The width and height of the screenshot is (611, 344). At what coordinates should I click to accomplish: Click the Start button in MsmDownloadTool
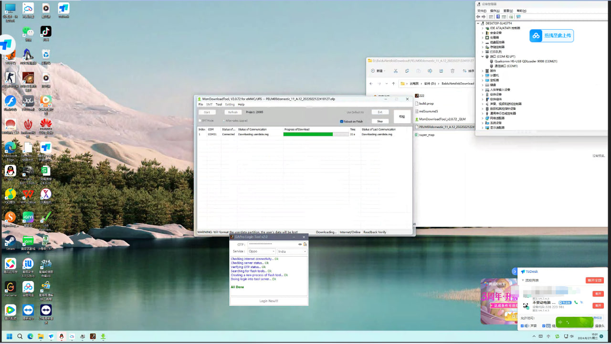[207, 112]
